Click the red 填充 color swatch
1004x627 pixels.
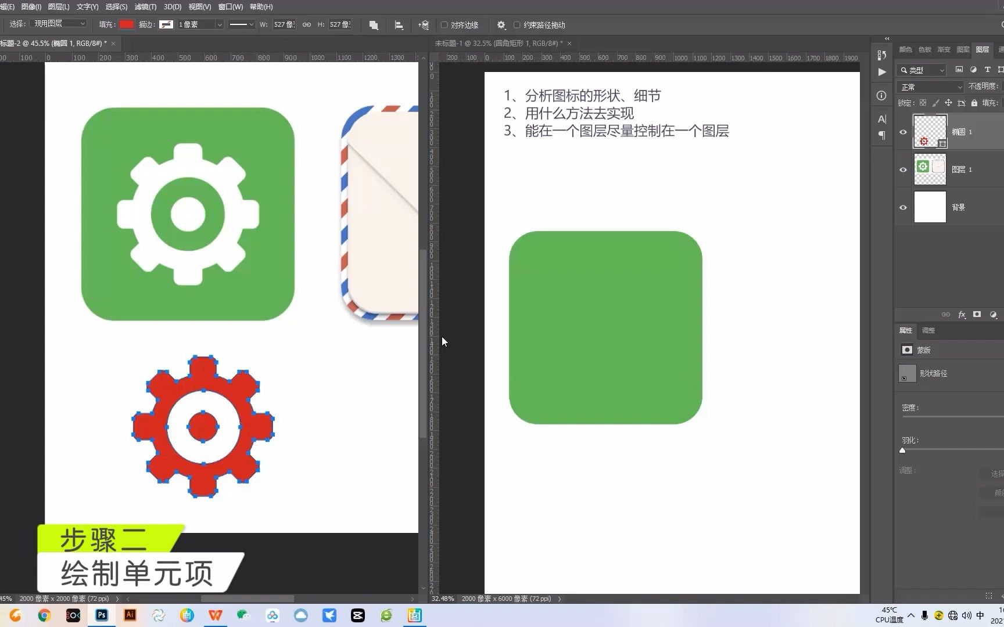pyautogui.click(x=127, y=24)
